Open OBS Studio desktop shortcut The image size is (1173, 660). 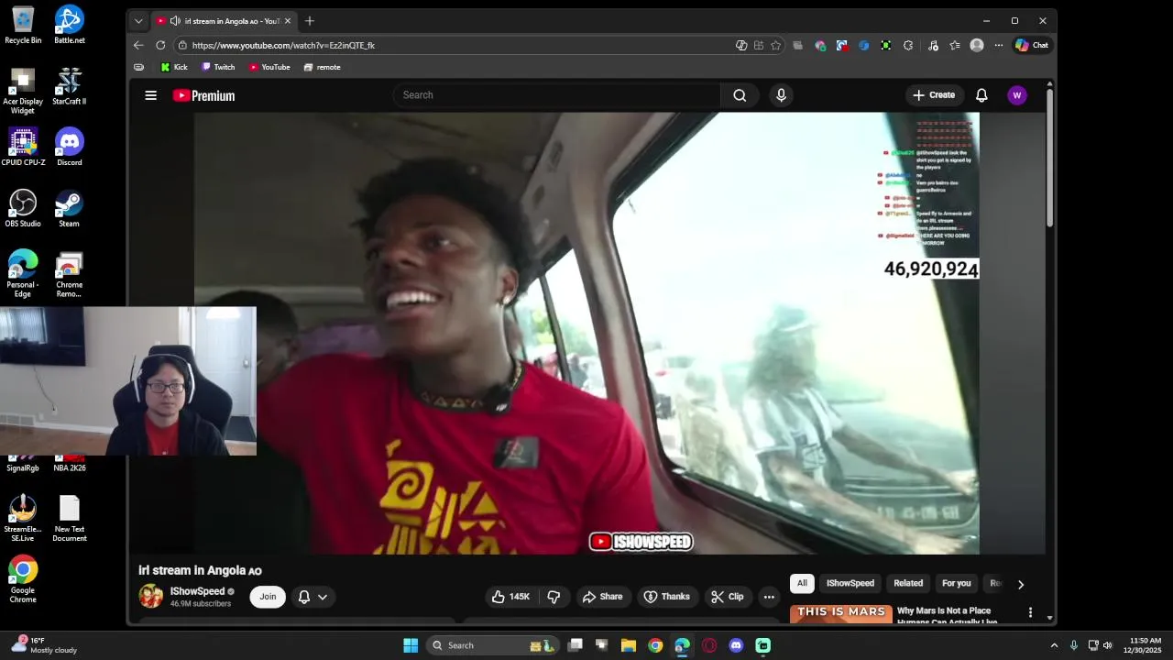[23, 208]
